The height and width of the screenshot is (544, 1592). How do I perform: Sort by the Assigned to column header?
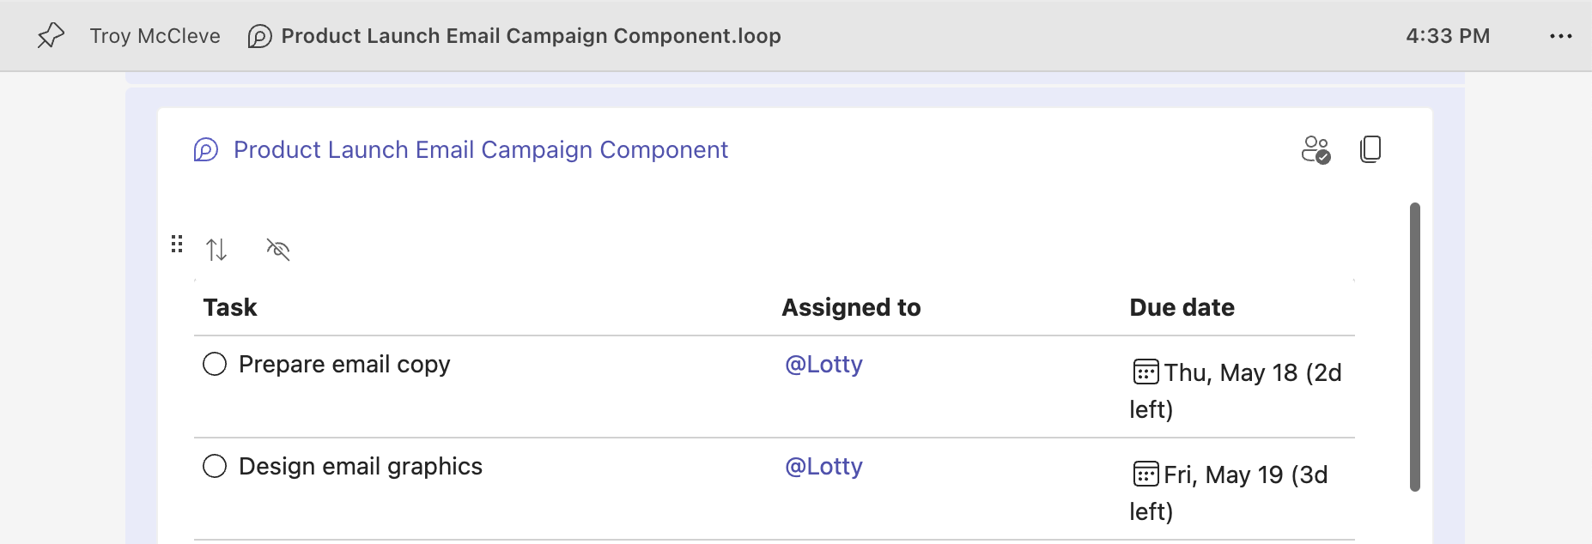(850, 306)
